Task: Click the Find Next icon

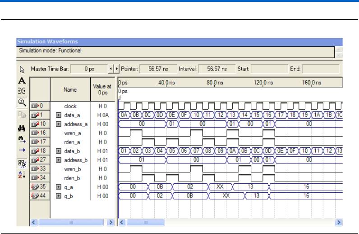Action: 22,139
